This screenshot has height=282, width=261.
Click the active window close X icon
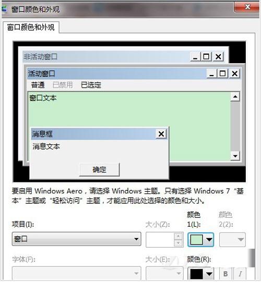click(x=234, y=73)
